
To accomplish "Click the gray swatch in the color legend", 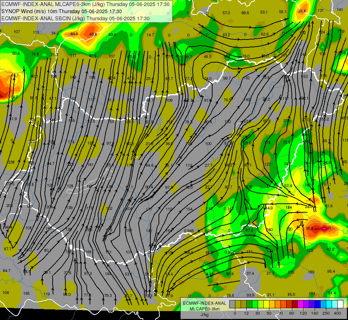I will click(x=232, y=304).
